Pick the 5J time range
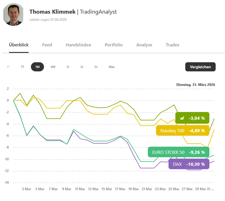 [96, 67]
